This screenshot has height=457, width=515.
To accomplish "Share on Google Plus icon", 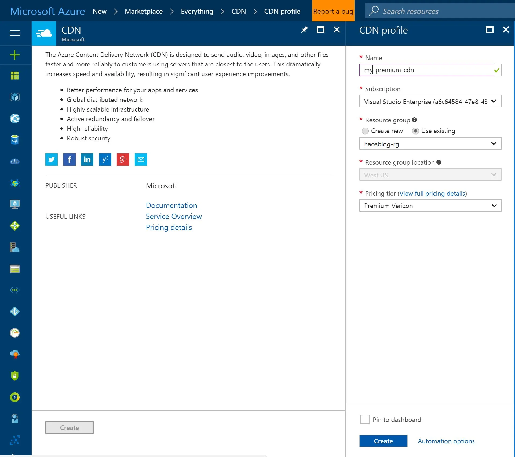I will coord(123,159).
